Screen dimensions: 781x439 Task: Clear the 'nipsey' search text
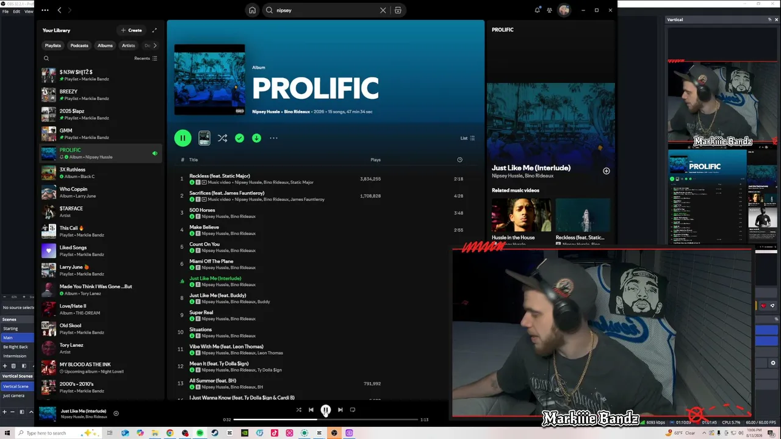[383, 10]
